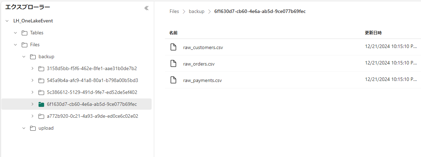Image resolution: width=421 pixels, height=157 pixels.
Task: Click modified date of raw_customers.csv row
Action: 391,46
